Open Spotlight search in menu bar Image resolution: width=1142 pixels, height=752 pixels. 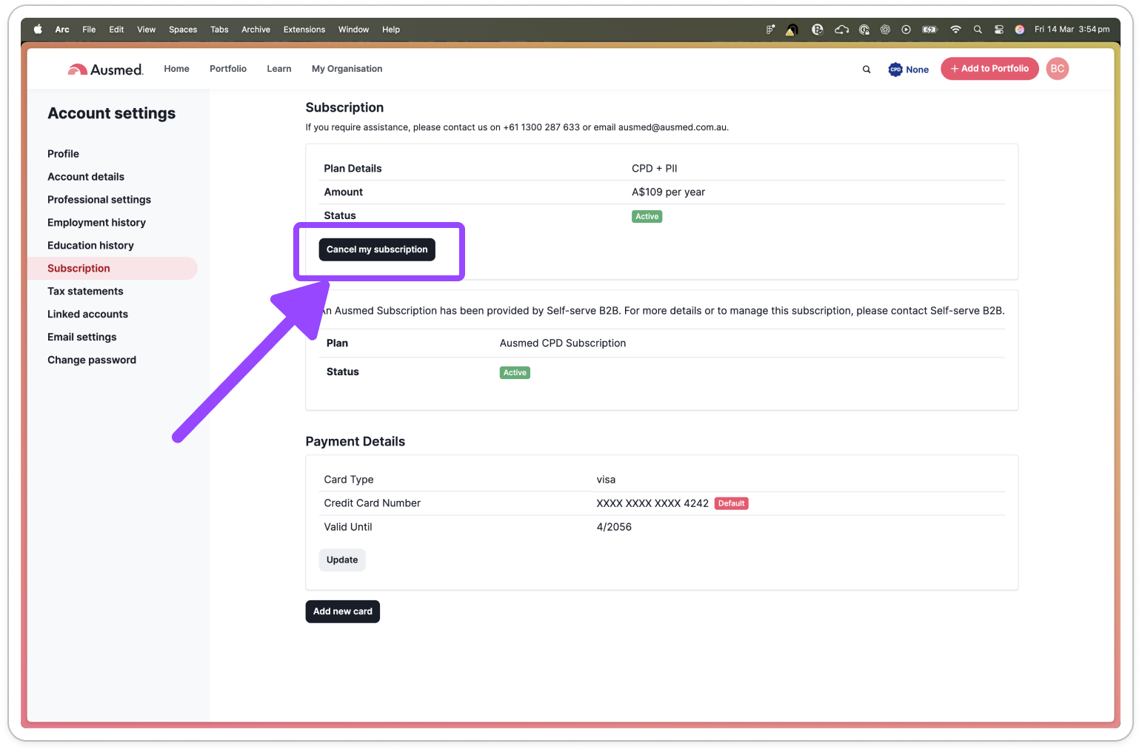coord(978,30)
